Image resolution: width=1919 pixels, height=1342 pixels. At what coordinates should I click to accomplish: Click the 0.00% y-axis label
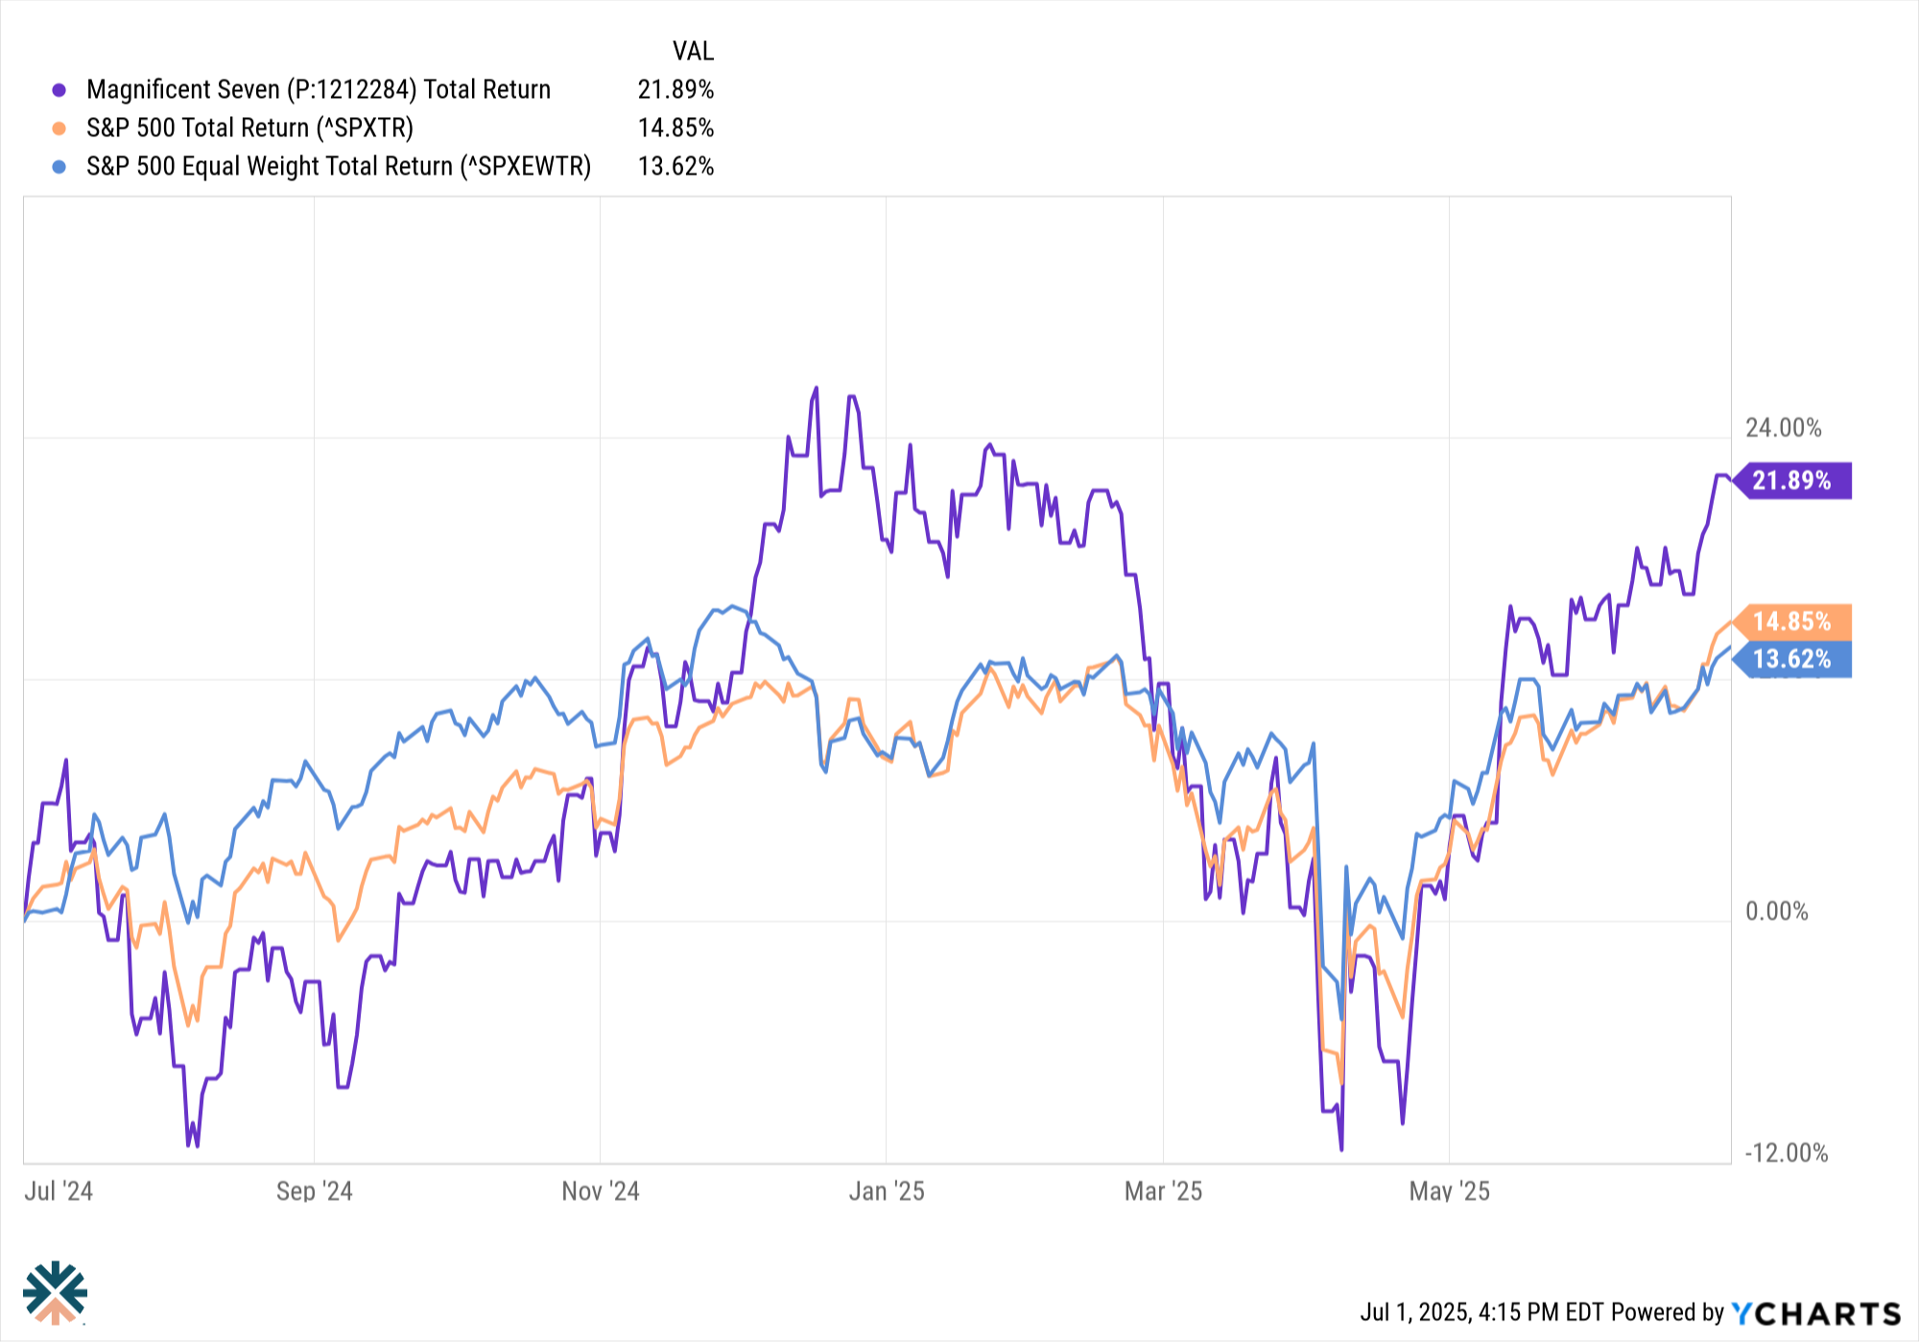[x=1776, y=911]
